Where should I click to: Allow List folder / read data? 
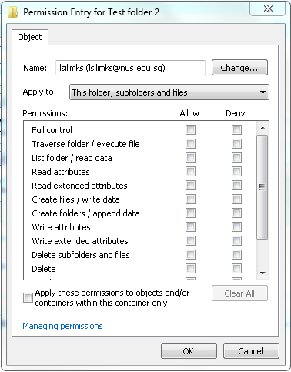coord(190,158)
